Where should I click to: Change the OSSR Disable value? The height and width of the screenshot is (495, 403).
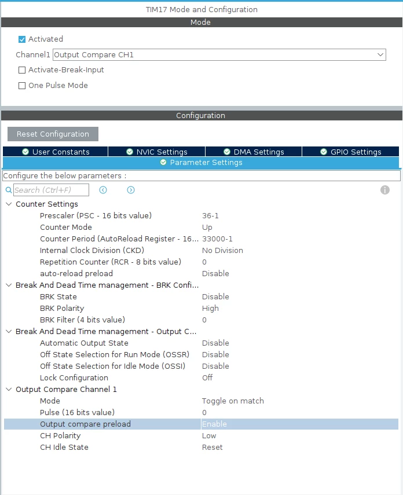pyautogui.click(x=216, y=354)
